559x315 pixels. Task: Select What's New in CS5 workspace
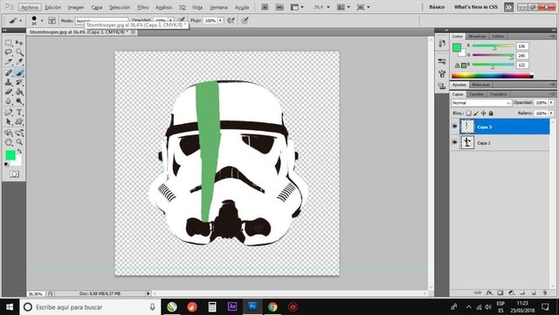475,7
